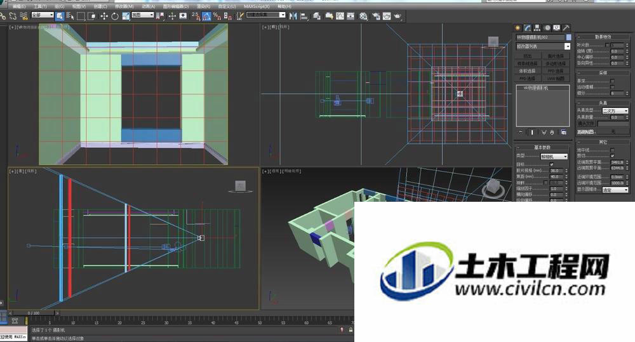Viewport: 635px width, 342px height.
Task: Open the Hierarchy tab in command panel
Action: coord(537,27)
